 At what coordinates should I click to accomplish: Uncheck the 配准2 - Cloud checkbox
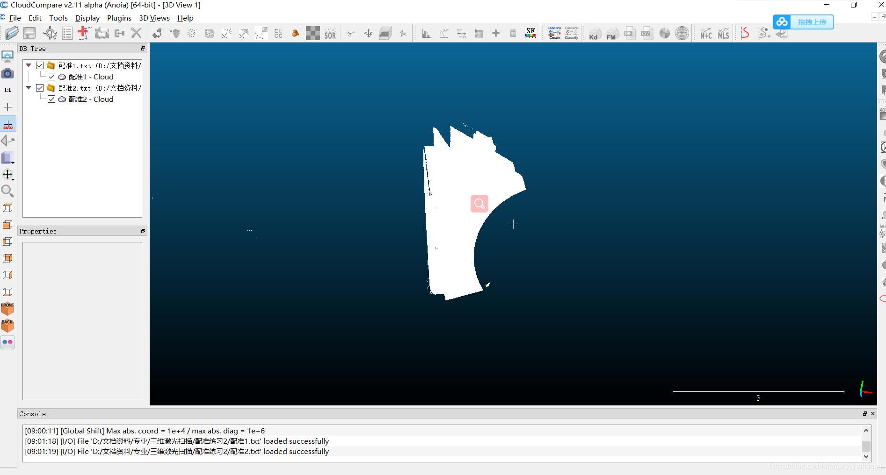point(51,99)
